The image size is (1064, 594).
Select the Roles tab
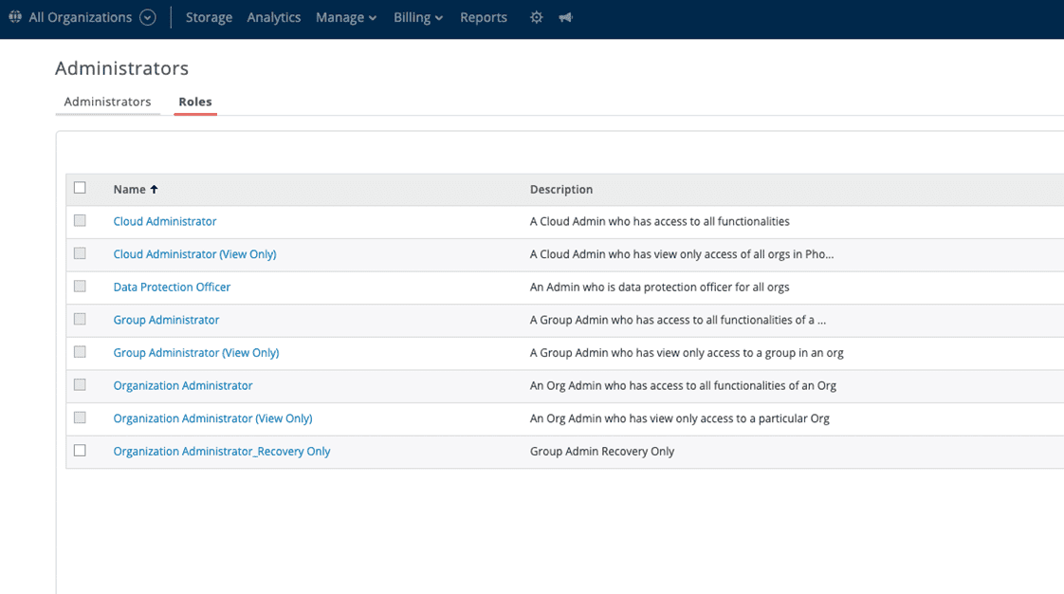[x=195, y=102]
